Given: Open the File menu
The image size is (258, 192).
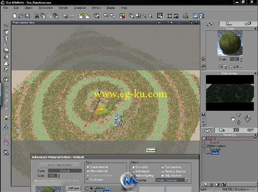Looking at the screenshot, I should point(6,8).
